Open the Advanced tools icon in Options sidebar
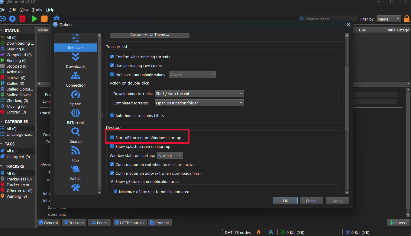This screenshot has width=411, height=236. (76, 188)
